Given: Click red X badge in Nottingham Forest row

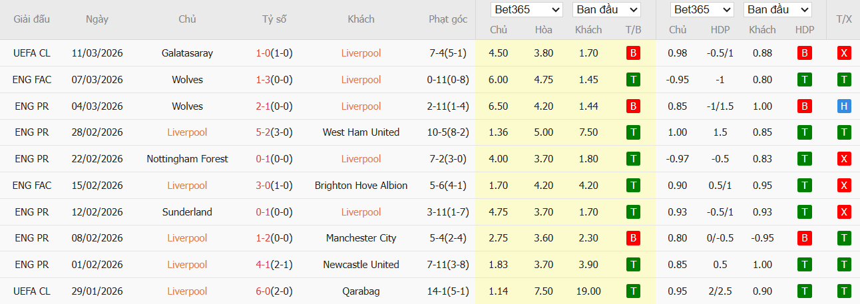Looking at the screenshot, I should click(x=844, y=159).
